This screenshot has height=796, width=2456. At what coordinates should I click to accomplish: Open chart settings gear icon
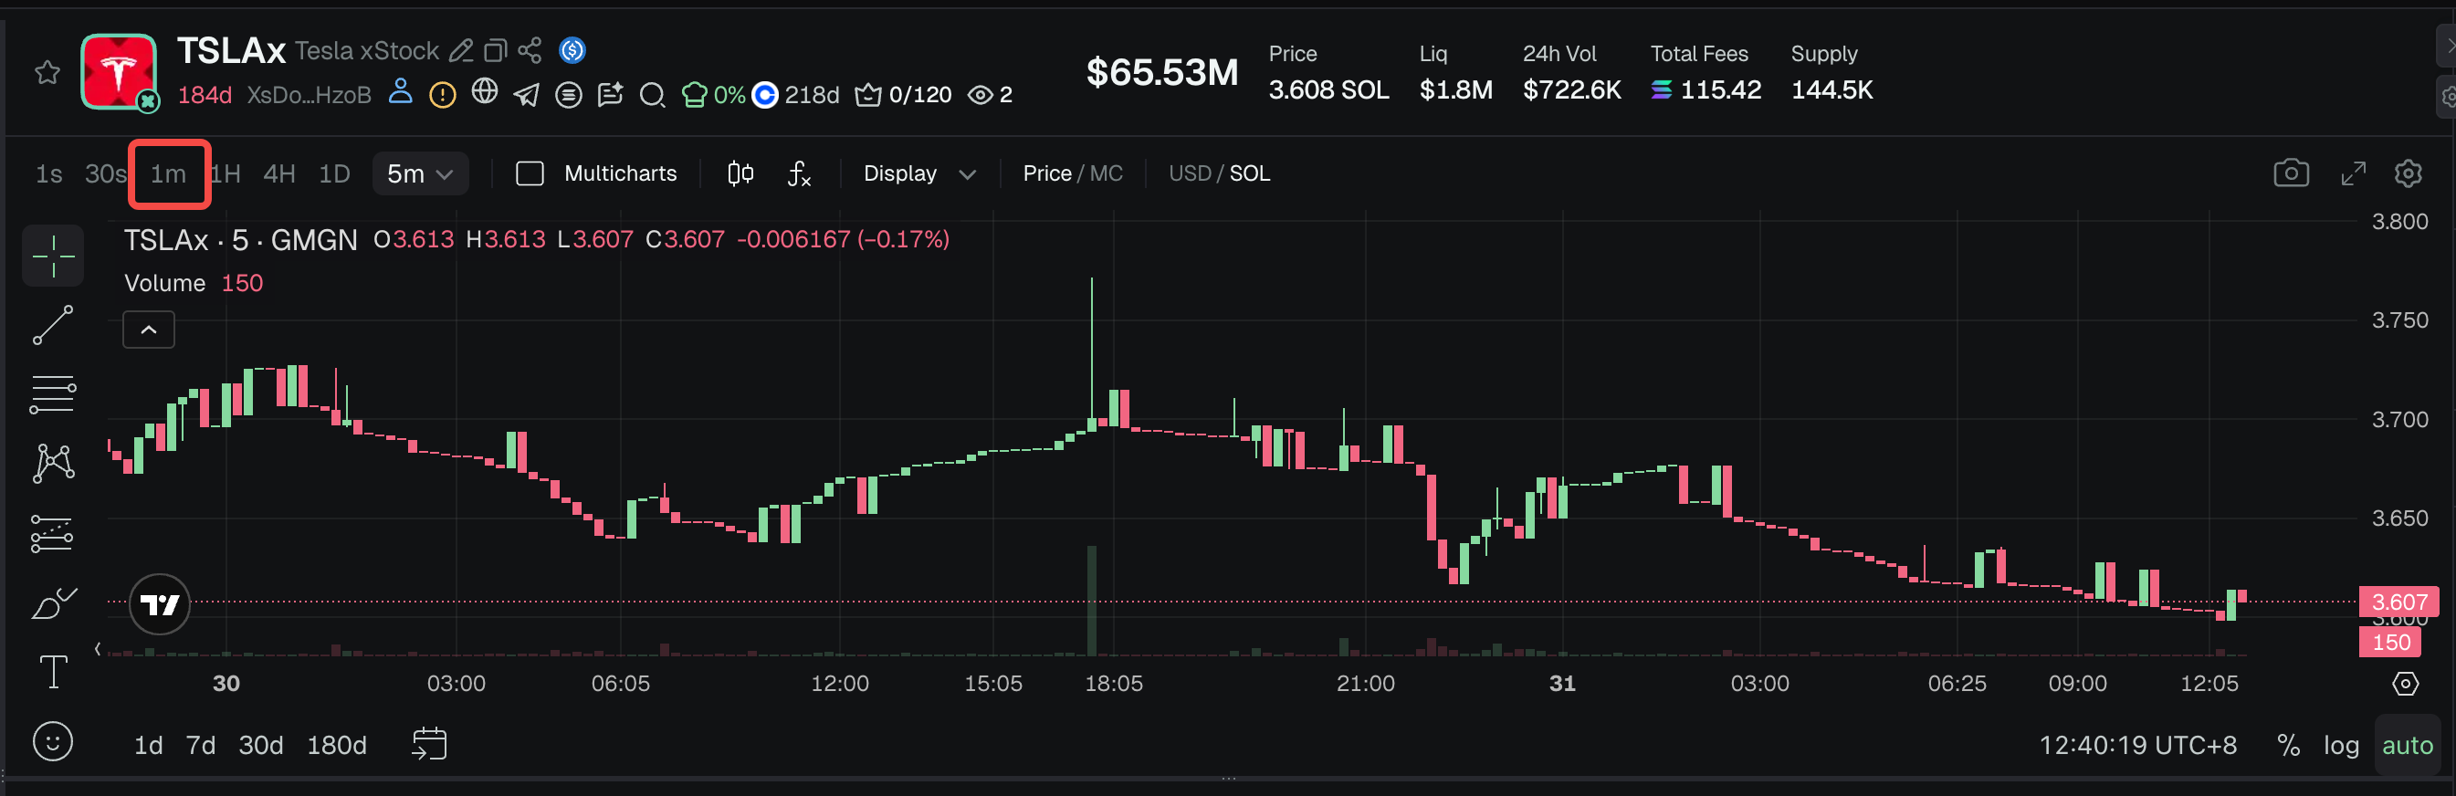[2408, 173]
